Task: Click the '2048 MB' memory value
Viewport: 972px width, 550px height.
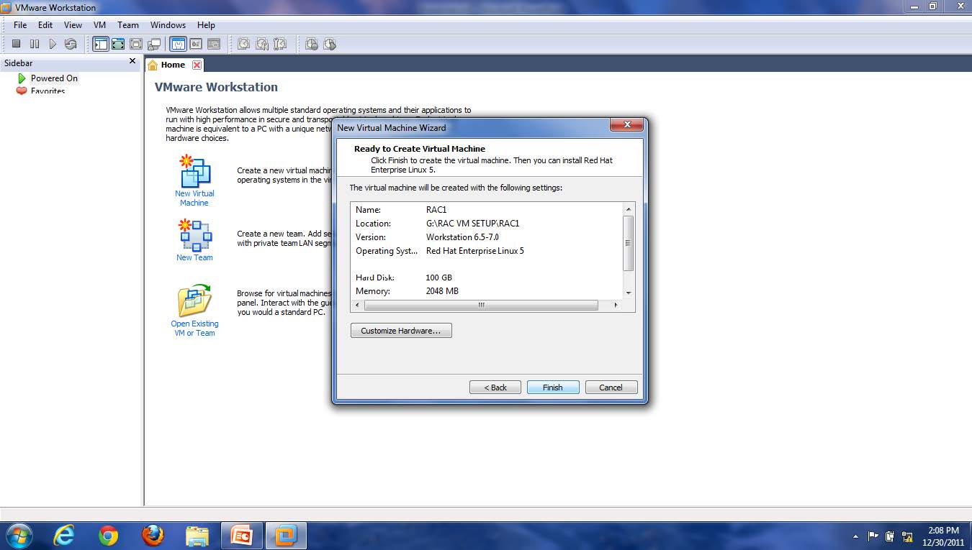Action: (x=442, y=291)
